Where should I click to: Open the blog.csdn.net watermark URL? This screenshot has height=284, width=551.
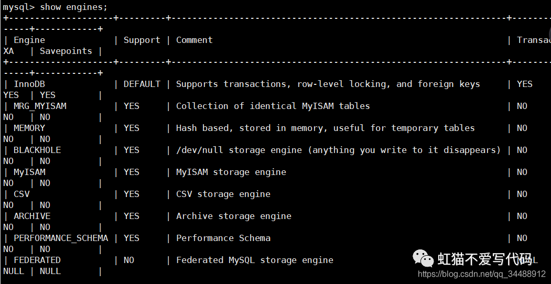click(x=481, y=274)
